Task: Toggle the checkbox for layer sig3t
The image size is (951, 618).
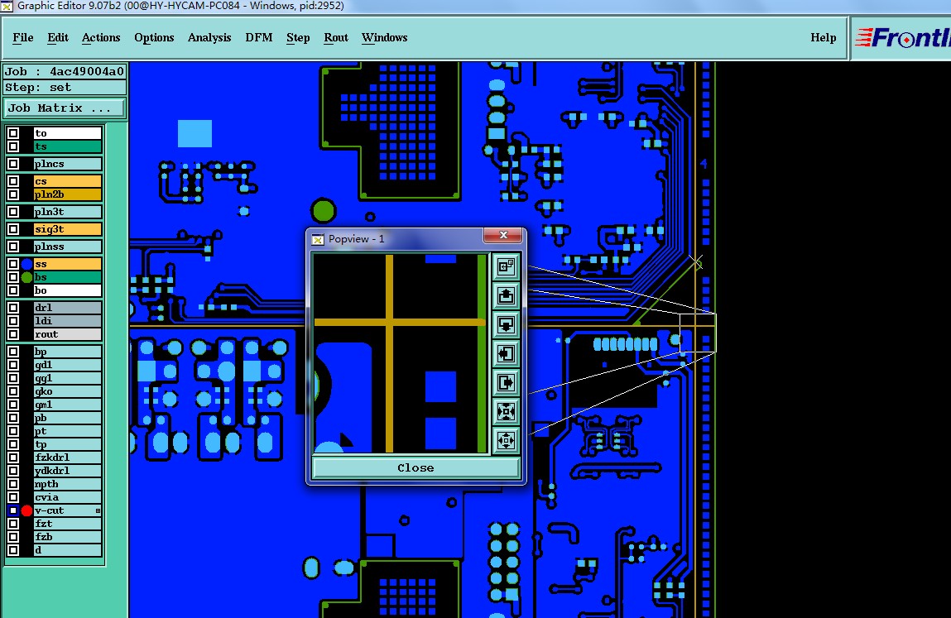Action: [12, 229]
